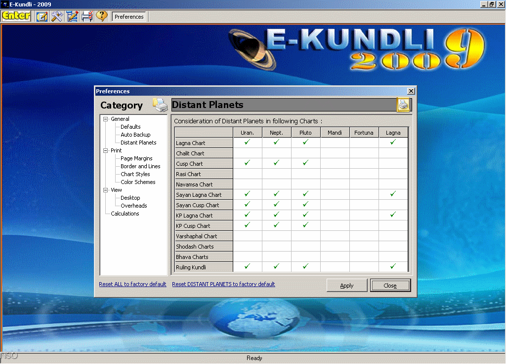Enable Mandi for Chalit Chart

335,153
